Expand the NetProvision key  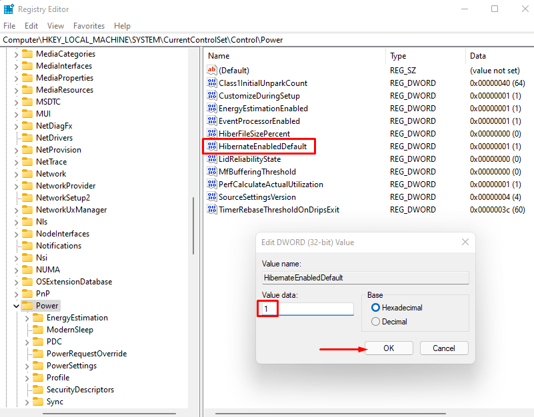pos(16,150)
